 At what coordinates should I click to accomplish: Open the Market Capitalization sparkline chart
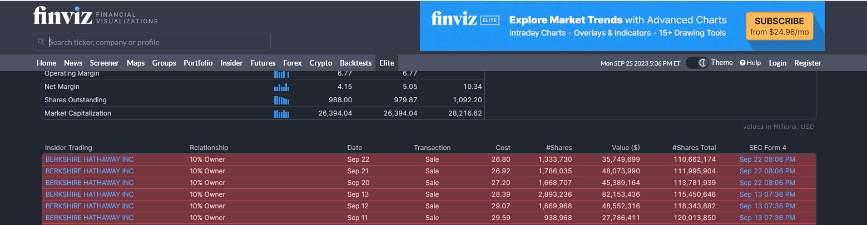282,113
